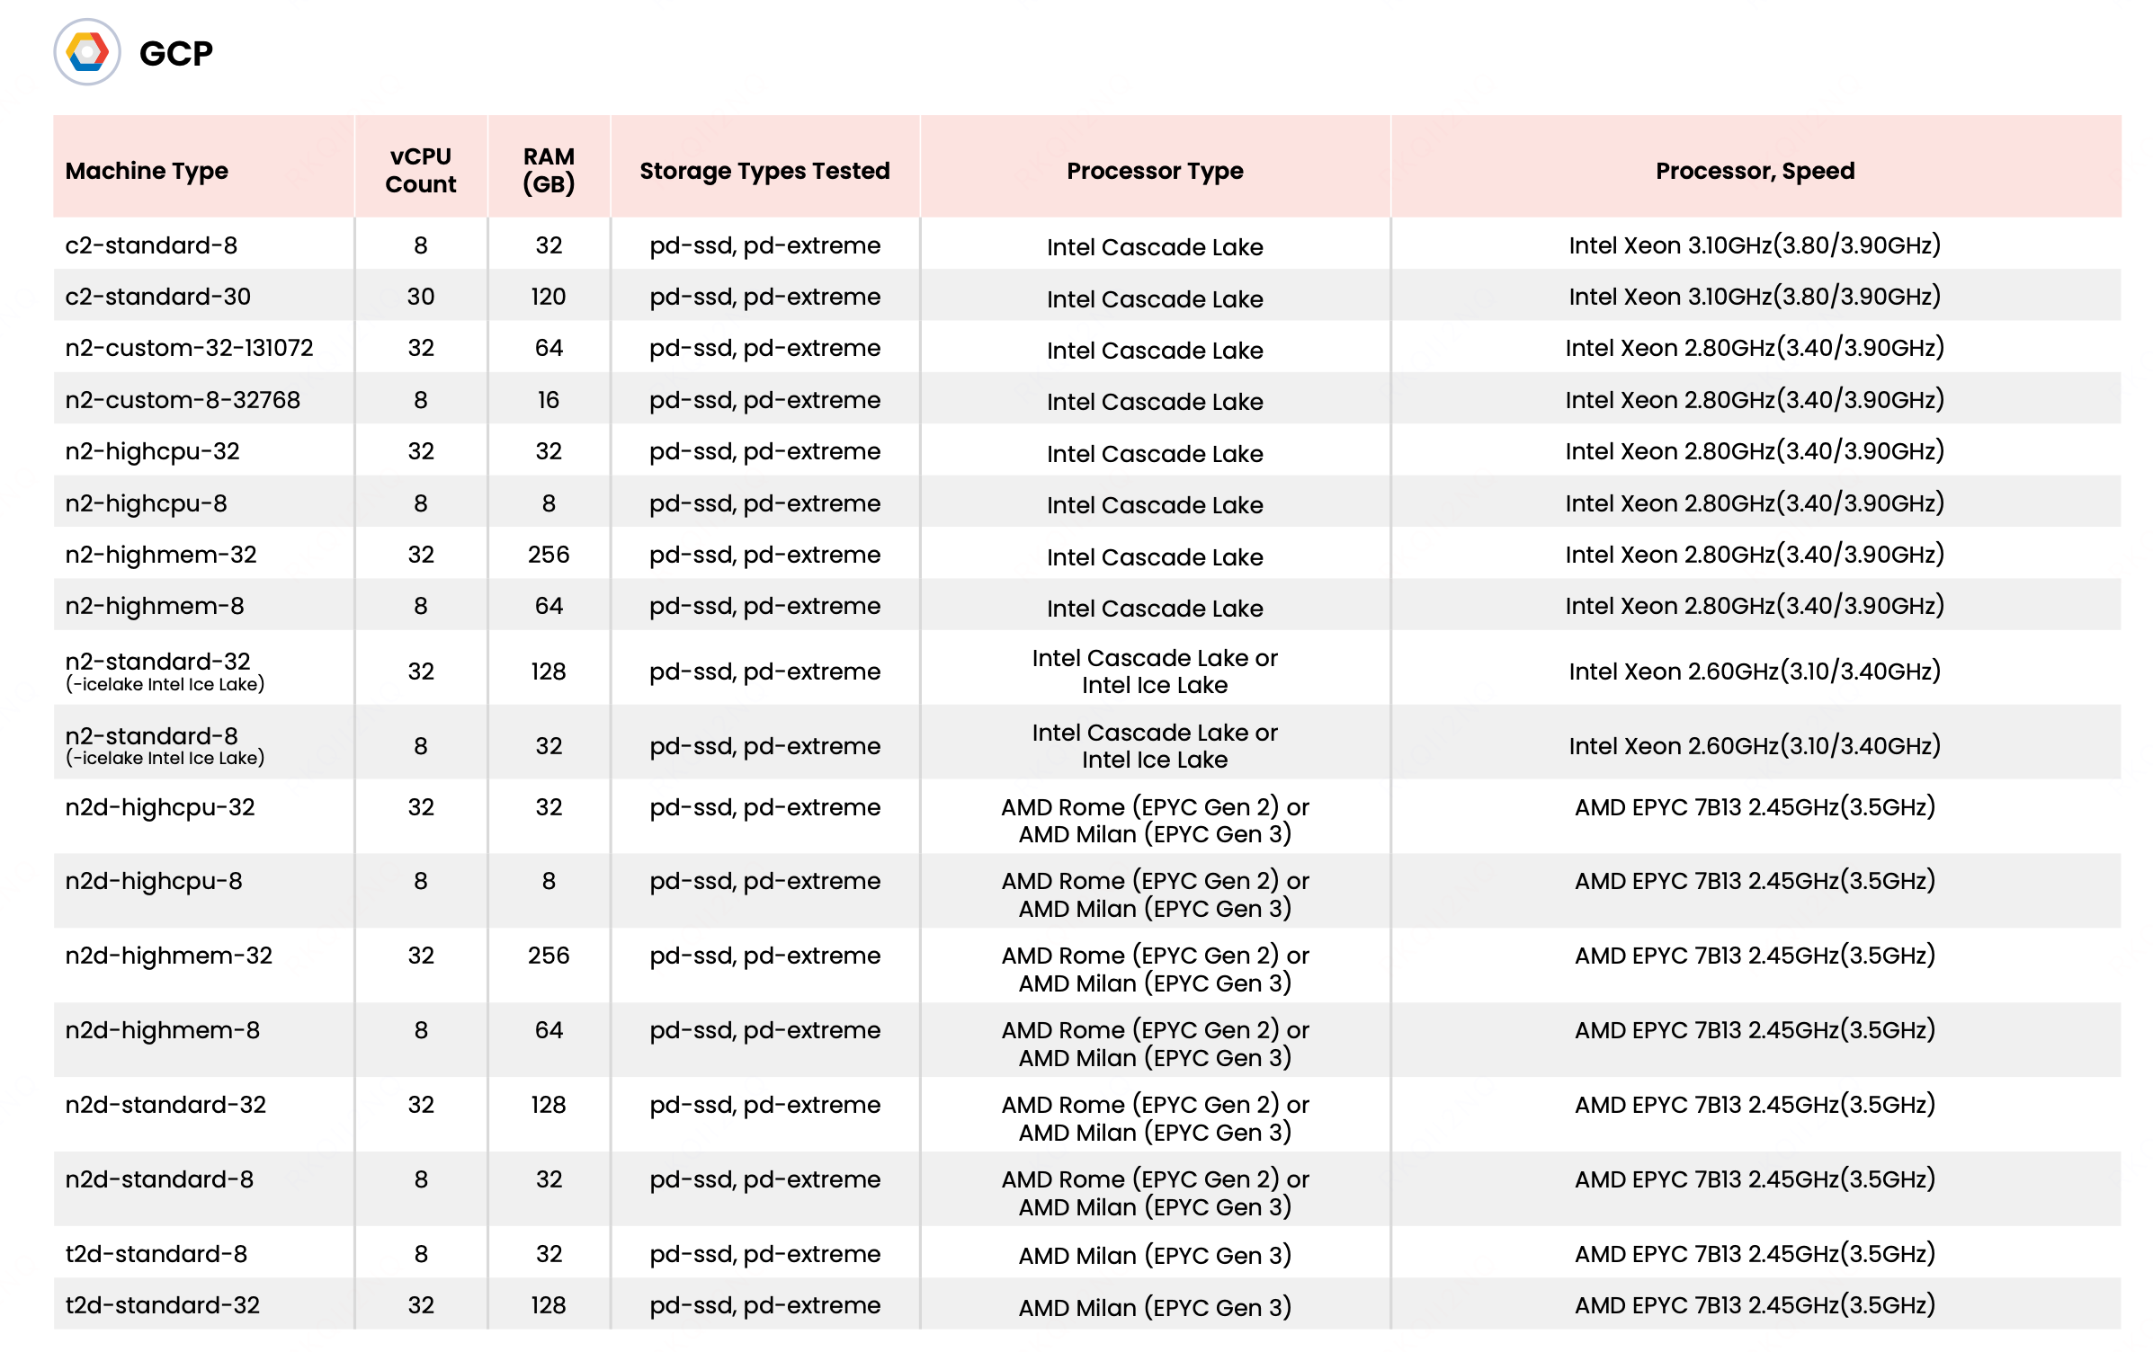
Task: Click the Processor, Speed column header
Action: [1755, 170]
